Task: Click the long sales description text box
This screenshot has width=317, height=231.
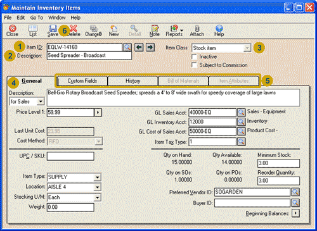Action: coord(173,97)
